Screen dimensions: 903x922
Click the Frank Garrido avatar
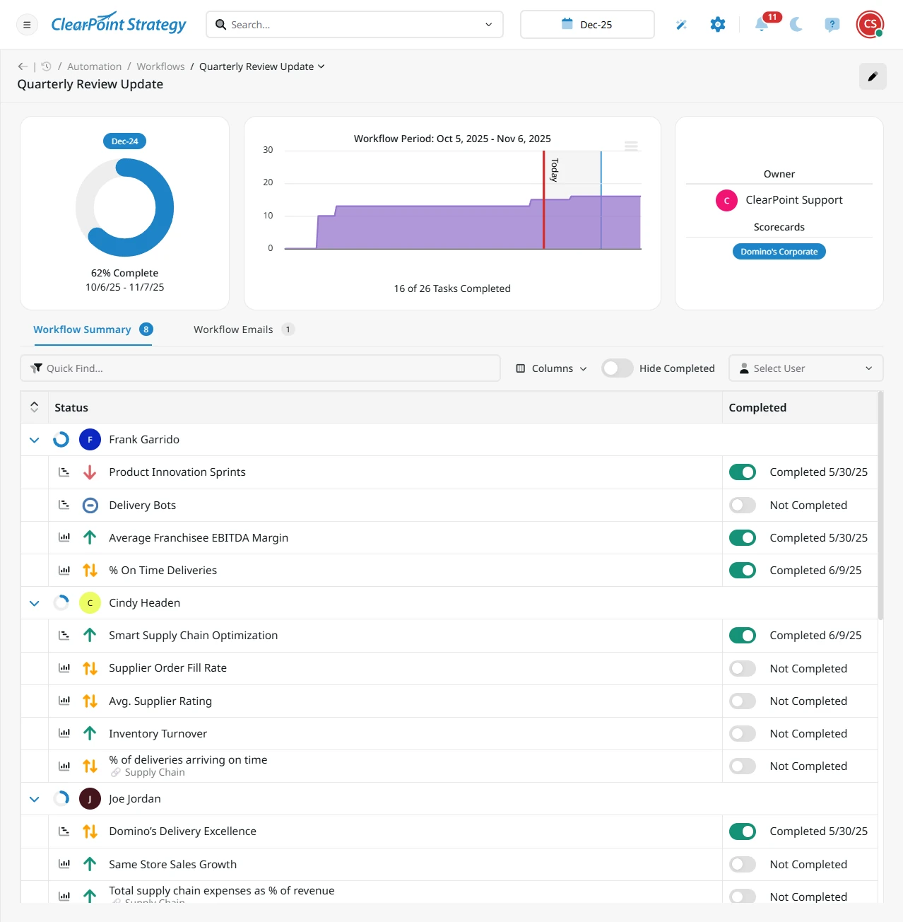click(90, 440)
